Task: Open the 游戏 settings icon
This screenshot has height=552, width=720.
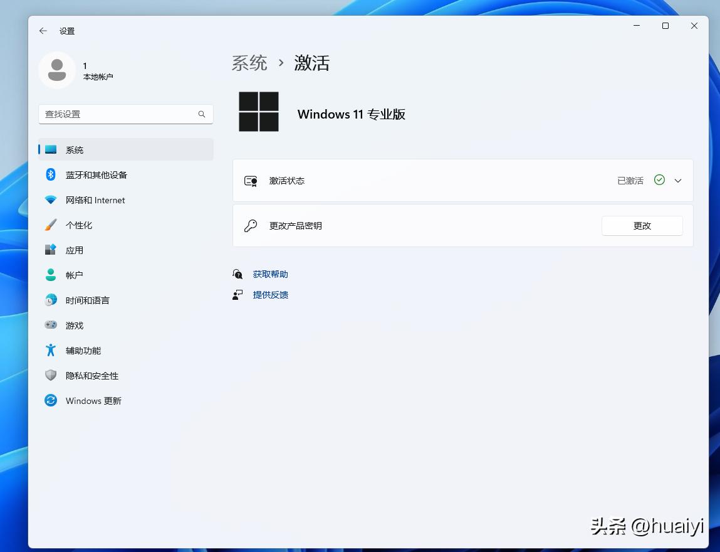Action: pyautogui.click(x=50, y=325)
